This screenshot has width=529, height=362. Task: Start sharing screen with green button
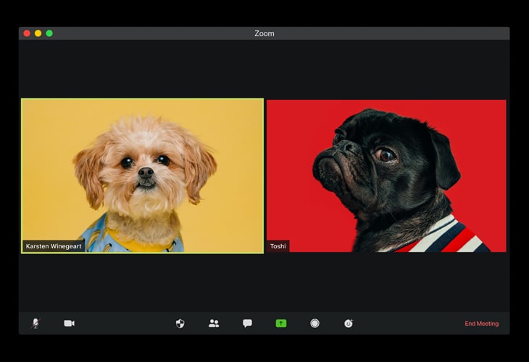point(281,323)
